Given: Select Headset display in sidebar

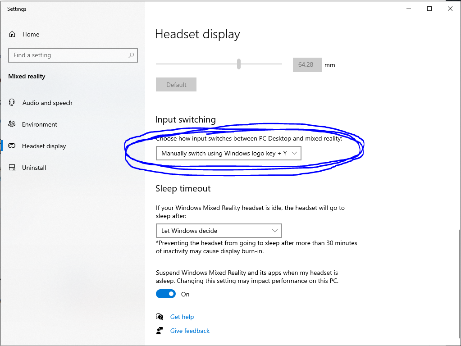Looking at the screenshot, I should 44,146.
